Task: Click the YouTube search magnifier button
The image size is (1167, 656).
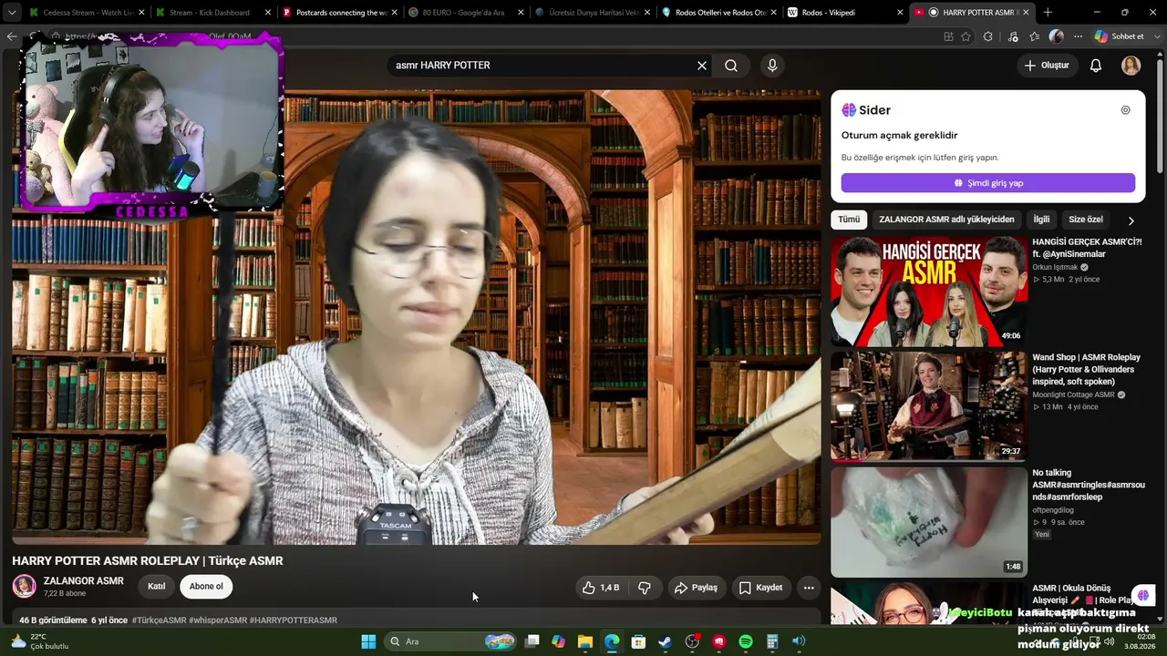Action: pyautogui.click(x=731, y=66)
